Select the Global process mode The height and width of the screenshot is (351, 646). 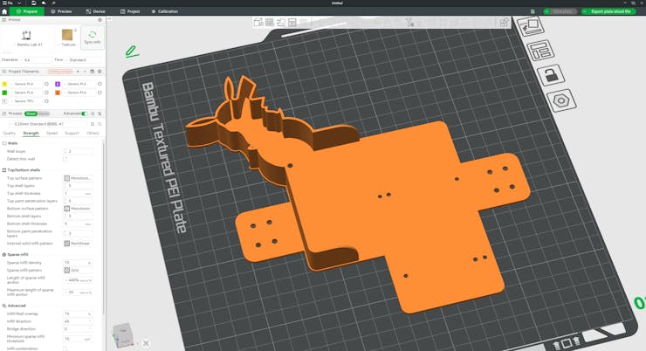click(31, 114)
